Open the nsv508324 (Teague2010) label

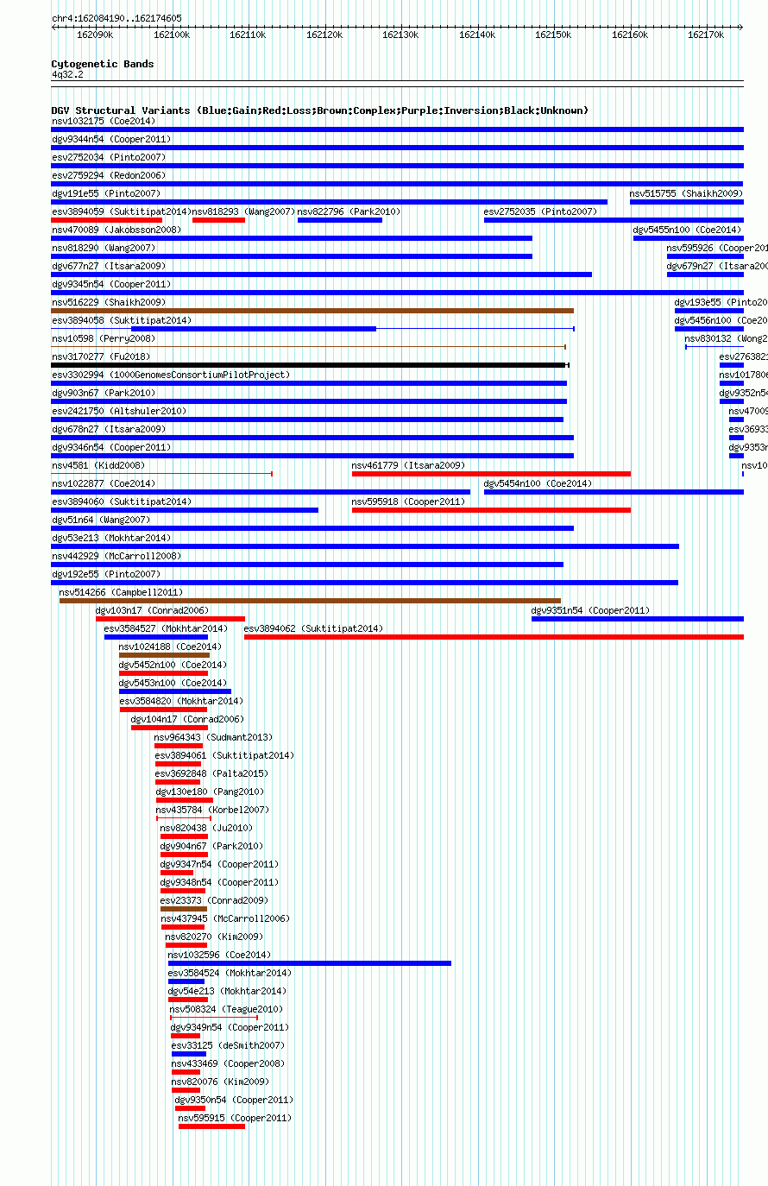226,1009
